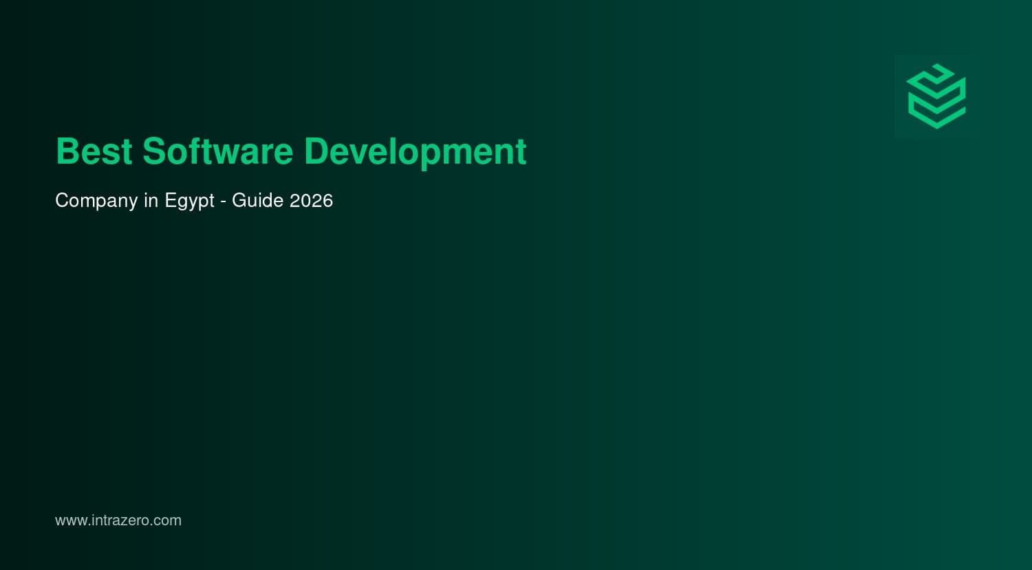Select the Guide 2026 text

tap(283, 201)
